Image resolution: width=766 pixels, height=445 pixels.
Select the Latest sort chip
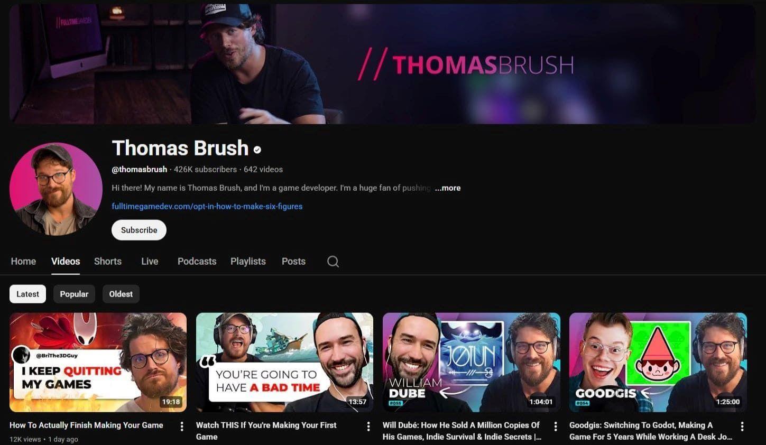pos(27,294)
